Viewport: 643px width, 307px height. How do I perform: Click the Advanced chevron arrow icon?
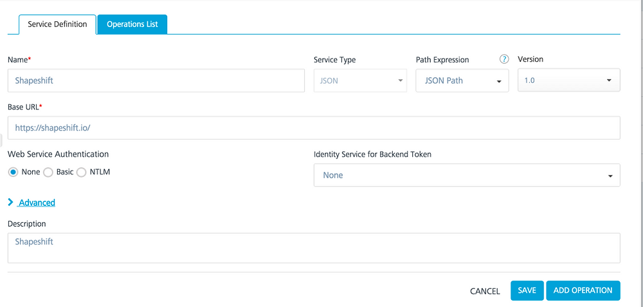[x=11, y=202]
